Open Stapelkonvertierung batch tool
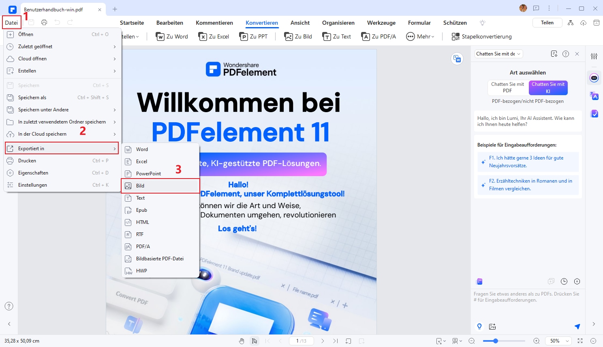The width and height of the screenshot is (603, 347). (x=482, y=36)
